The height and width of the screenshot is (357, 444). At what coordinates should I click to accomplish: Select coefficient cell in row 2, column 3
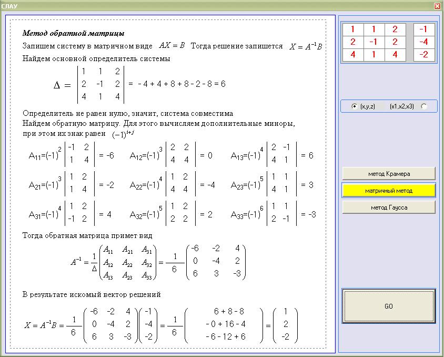pyautogui.click(x=395, y=42)
